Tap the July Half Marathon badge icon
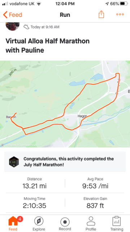The image size is (130, 232). click(x=14, y=162)
